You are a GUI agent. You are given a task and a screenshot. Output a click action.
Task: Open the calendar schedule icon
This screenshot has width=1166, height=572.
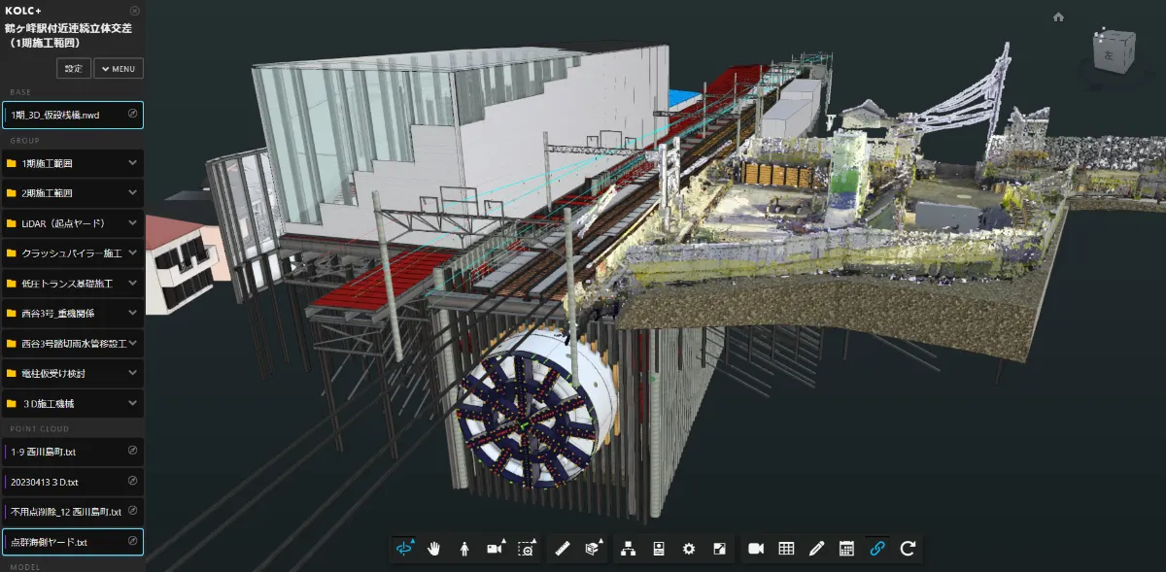[x=846, y=549]
